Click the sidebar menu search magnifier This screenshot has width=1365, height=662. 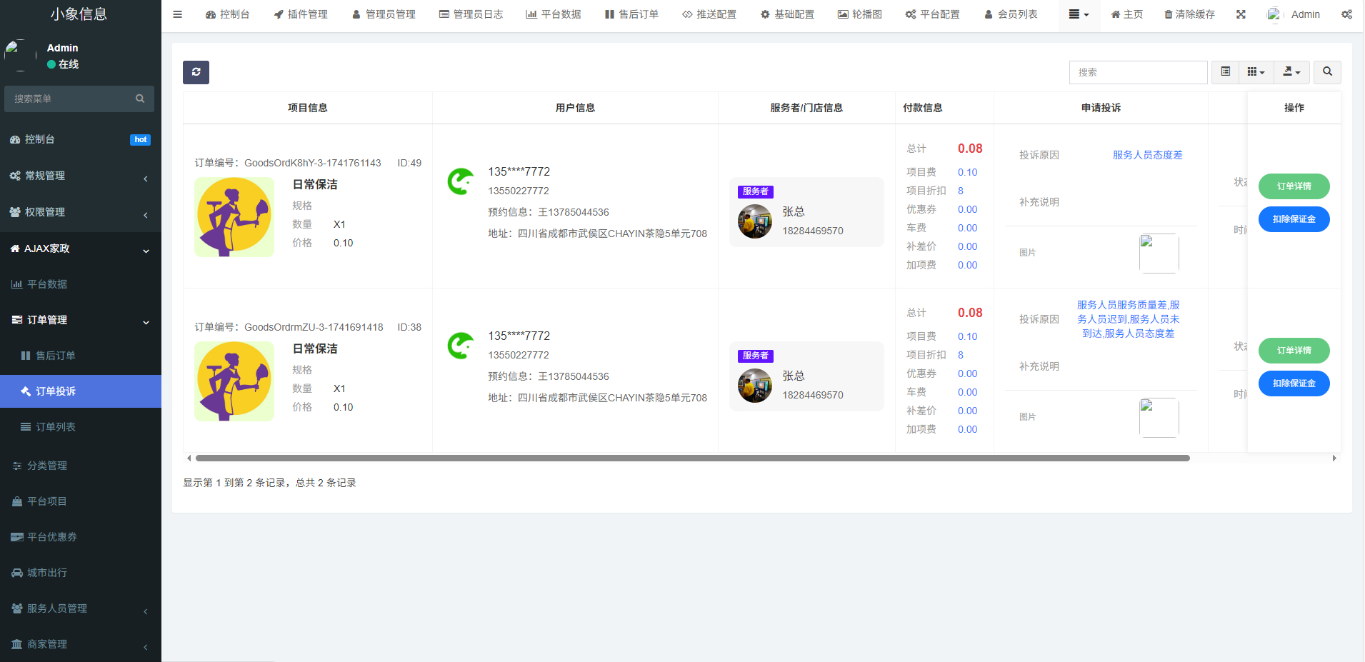tap(140, 99)
